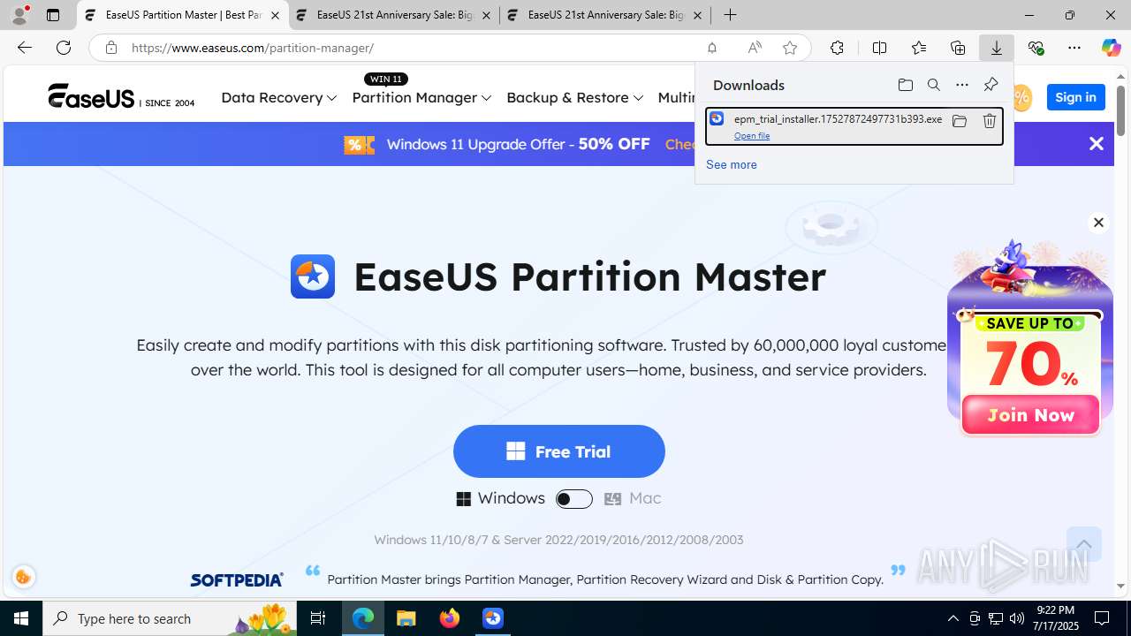Open file link for the downloaded installer
Viewport: 1131px width, 636px height.
pos(752,136)
